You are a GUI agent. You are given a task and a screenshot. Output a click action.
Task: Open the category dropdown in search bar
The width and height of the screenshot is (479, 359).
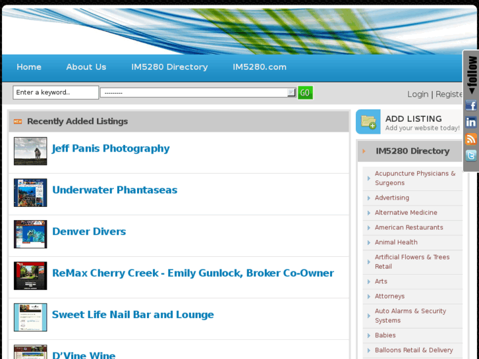[198, 93]
